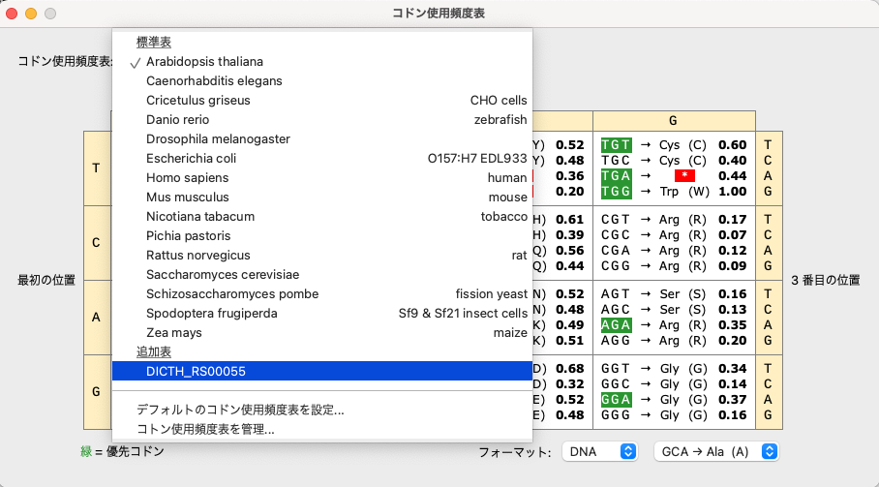Click the green AGA Arg codon
This screenshot has width=879, height=487.
pos(616,325)
